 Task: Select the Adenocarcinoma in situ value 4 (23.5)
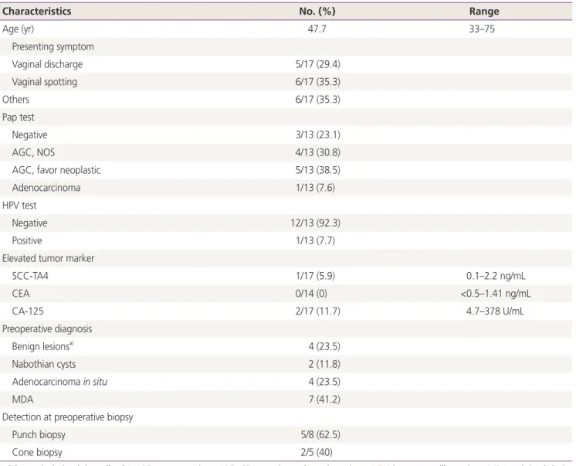(324, 382)
